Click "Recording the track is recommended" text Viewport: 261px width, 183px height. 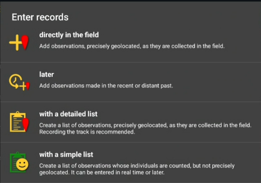[x=87, y=132]
